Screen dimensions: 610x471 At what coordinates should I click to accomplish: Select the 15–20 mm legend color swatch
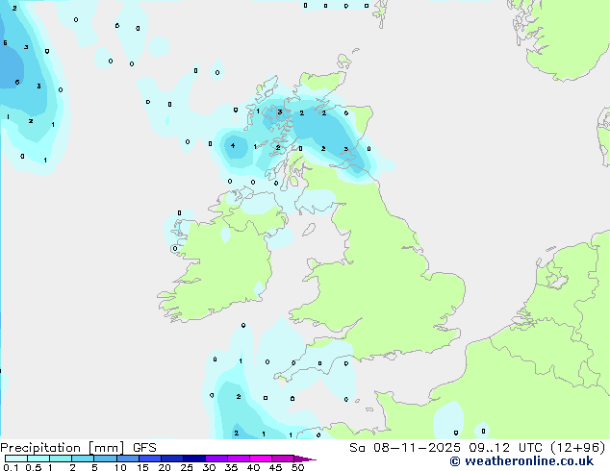point(150,459)
